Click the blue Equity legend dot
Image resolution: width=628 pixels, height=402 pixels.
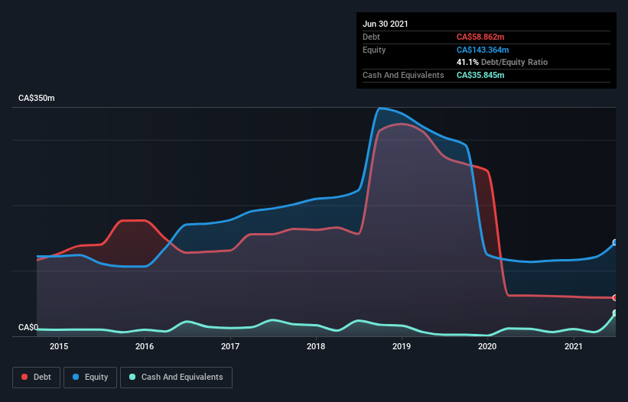[76, 377]
